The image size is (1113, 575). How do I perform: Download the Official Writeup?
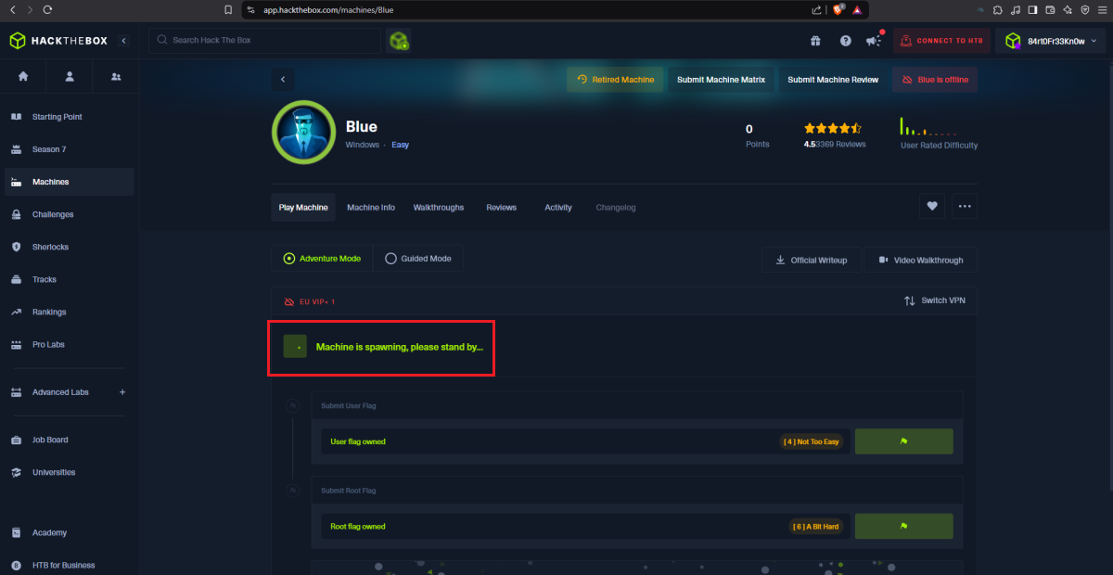[812, 261]
